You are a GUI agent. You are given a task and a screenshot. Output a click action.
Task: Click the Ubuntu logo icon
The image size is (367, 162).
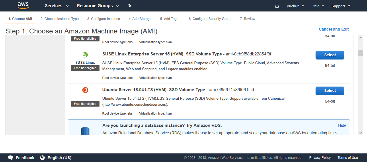point(85,90)
